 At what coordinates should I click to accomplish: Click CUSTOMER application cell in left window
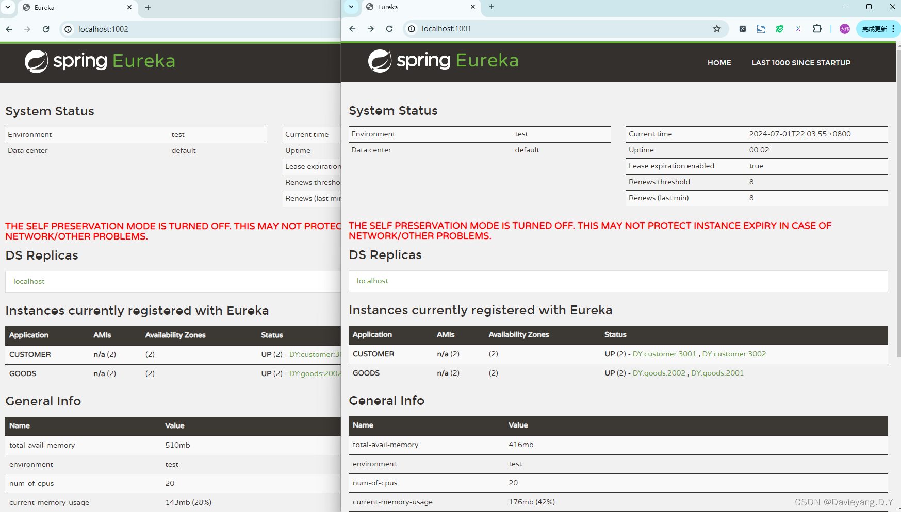(30, 354)
